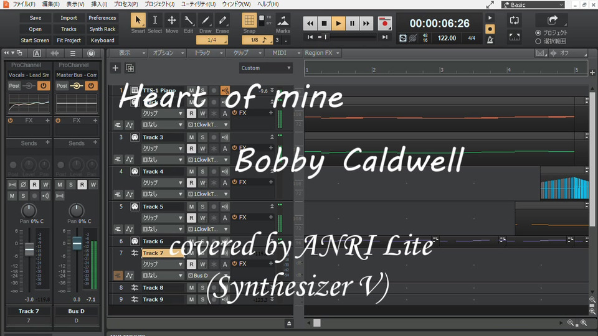Open Track 5 input なし dropdown
This screenshot has width=598, height=336.
(163, 229)
